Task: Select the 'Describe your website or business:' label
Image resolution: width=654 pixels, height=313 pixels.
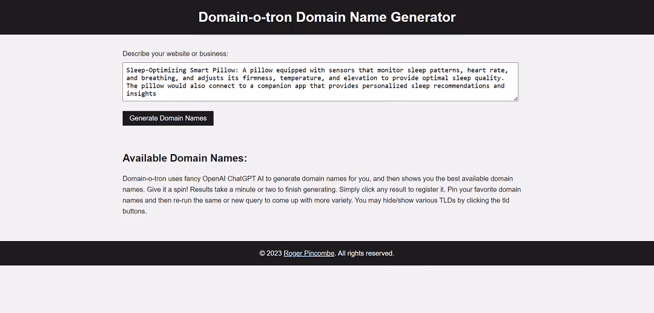Action: (176, 54)
